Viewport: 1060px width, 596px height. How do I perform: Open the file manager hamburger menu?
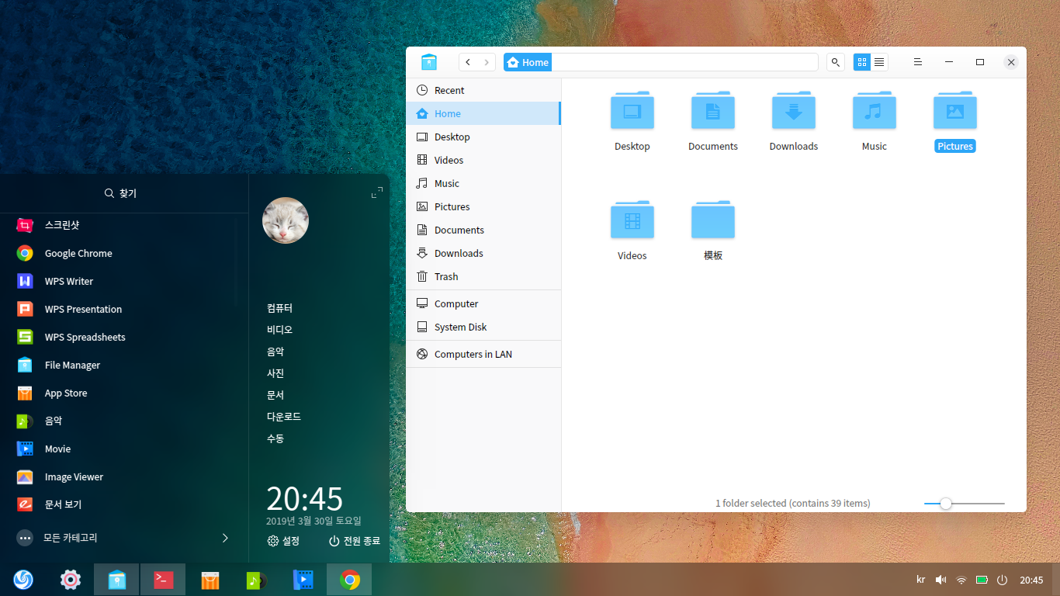pyautogui.click(x=917, y=62)
